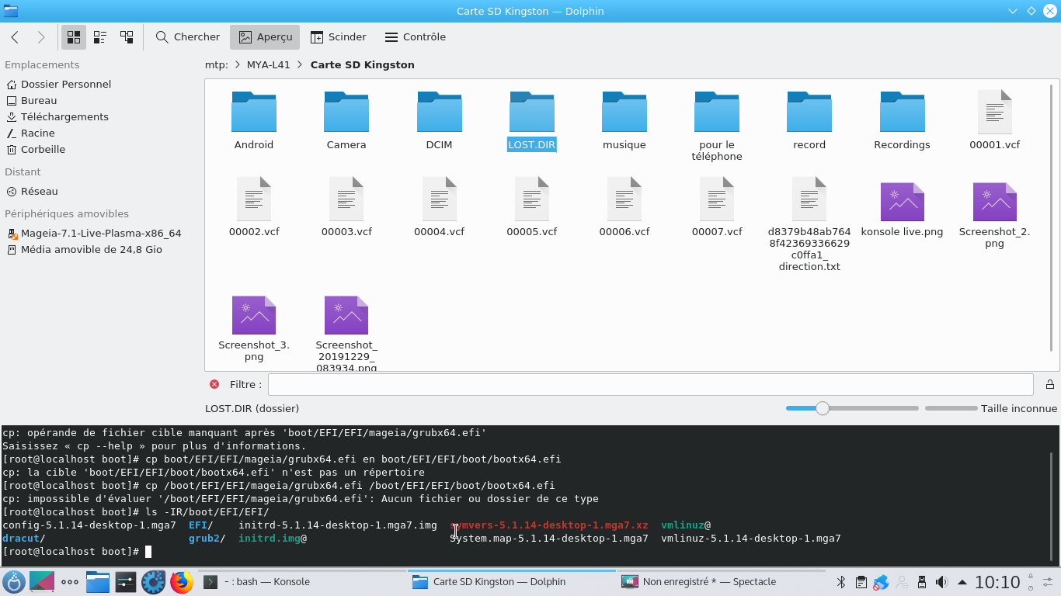Select the 'pour le téléphone' folder
1061x596 pixels.
717,126
